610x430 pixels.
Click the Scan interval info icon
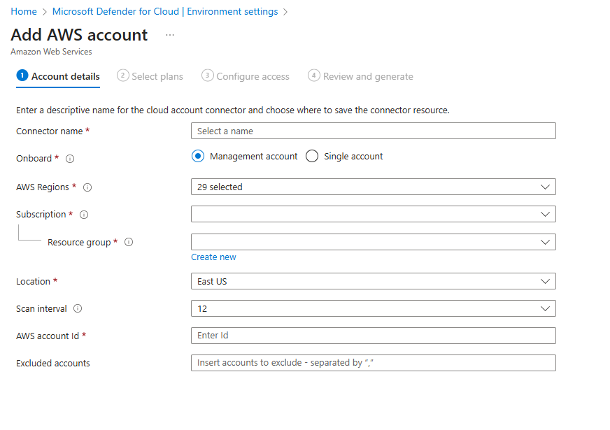pos(78,308)
